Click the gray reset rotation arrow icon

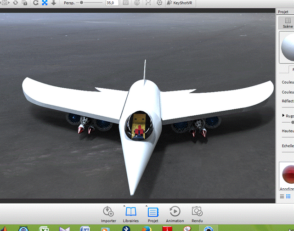click(36, 3)
